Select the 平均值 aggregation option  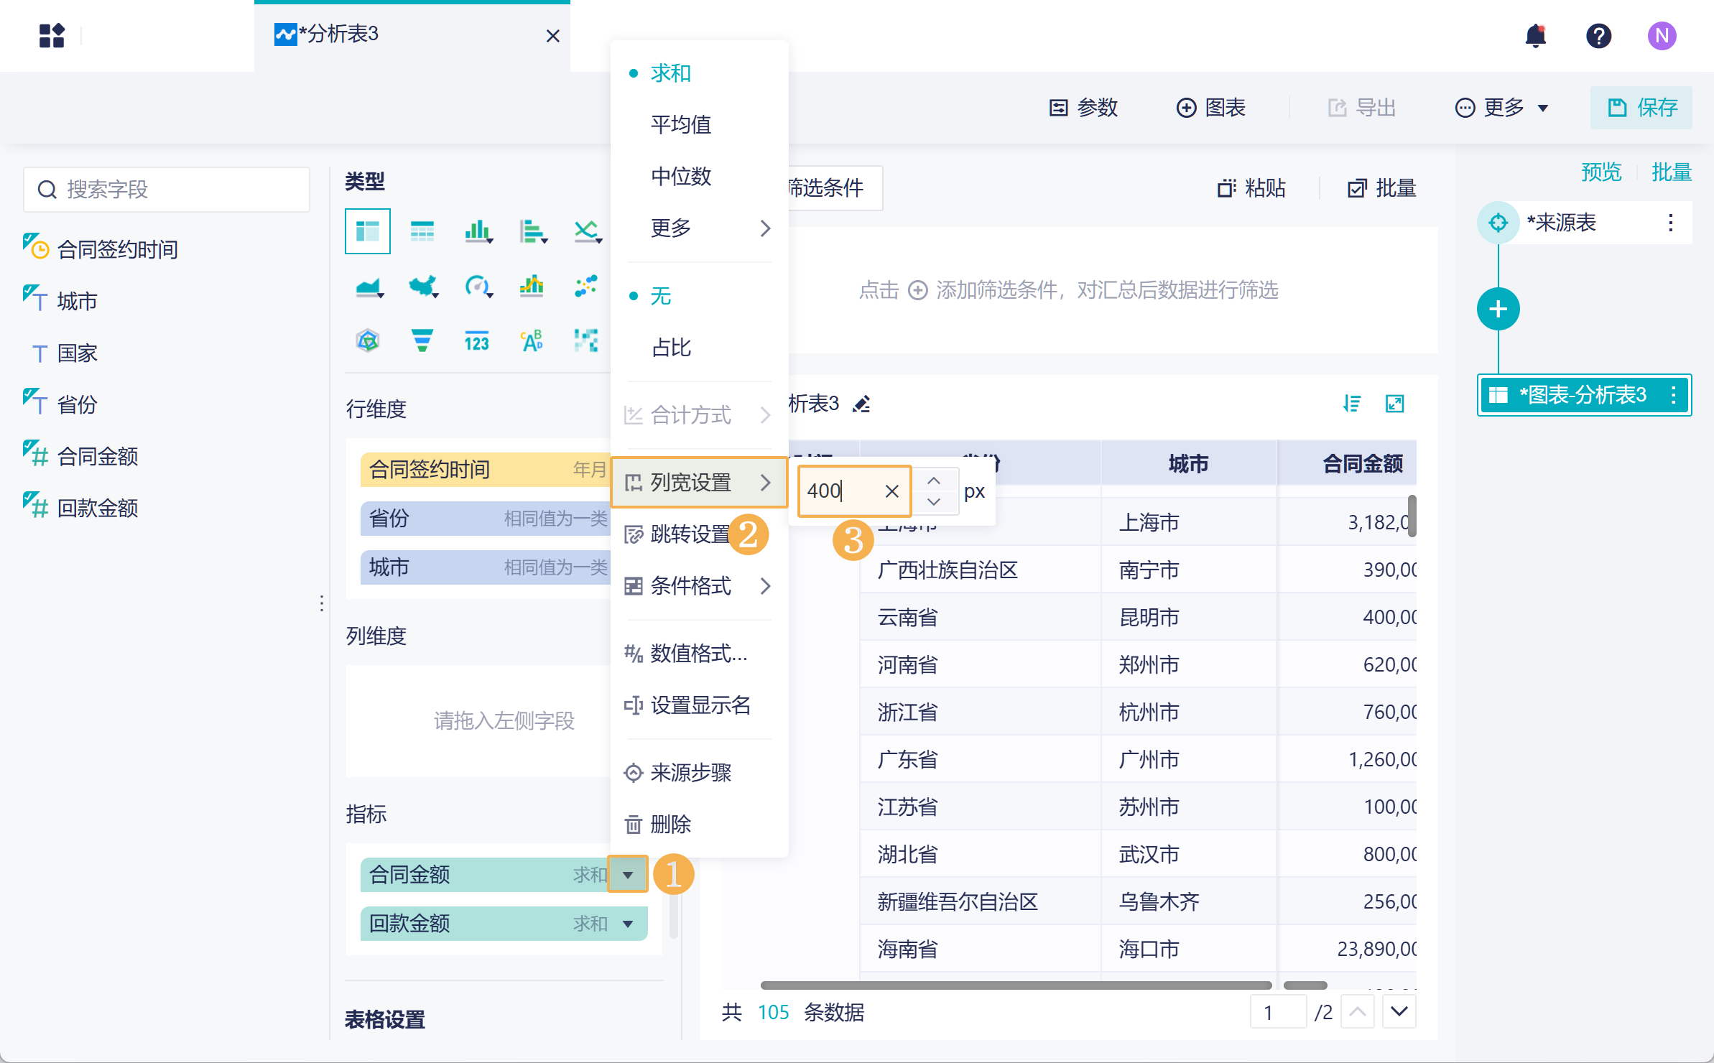[x=680, y=124]
